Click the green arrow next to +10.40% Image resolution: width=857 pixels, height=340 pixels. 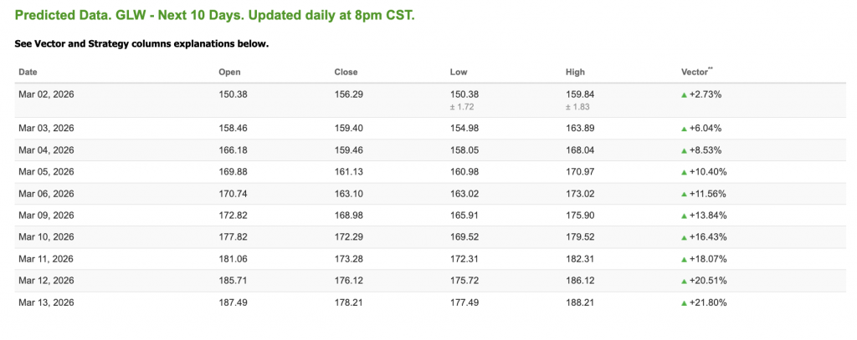point(685,172)
